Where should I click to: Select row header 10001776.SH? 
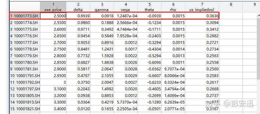click(x=25, y=36)
